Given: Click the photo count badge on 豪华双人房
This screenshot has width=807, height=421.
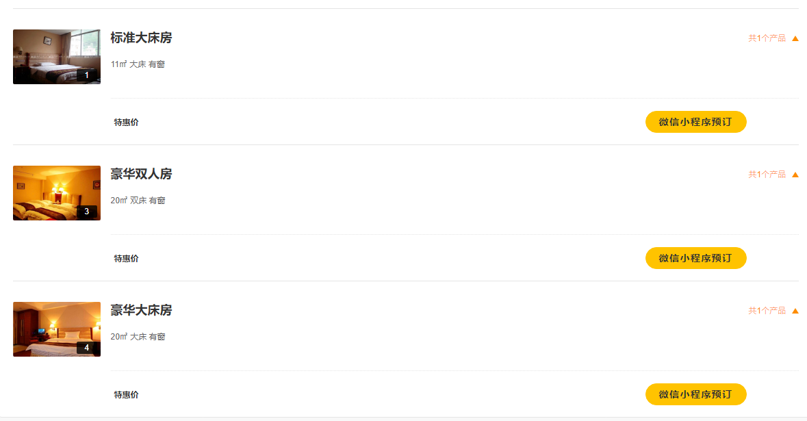Looking at the screenshot, I should (87, 212).
